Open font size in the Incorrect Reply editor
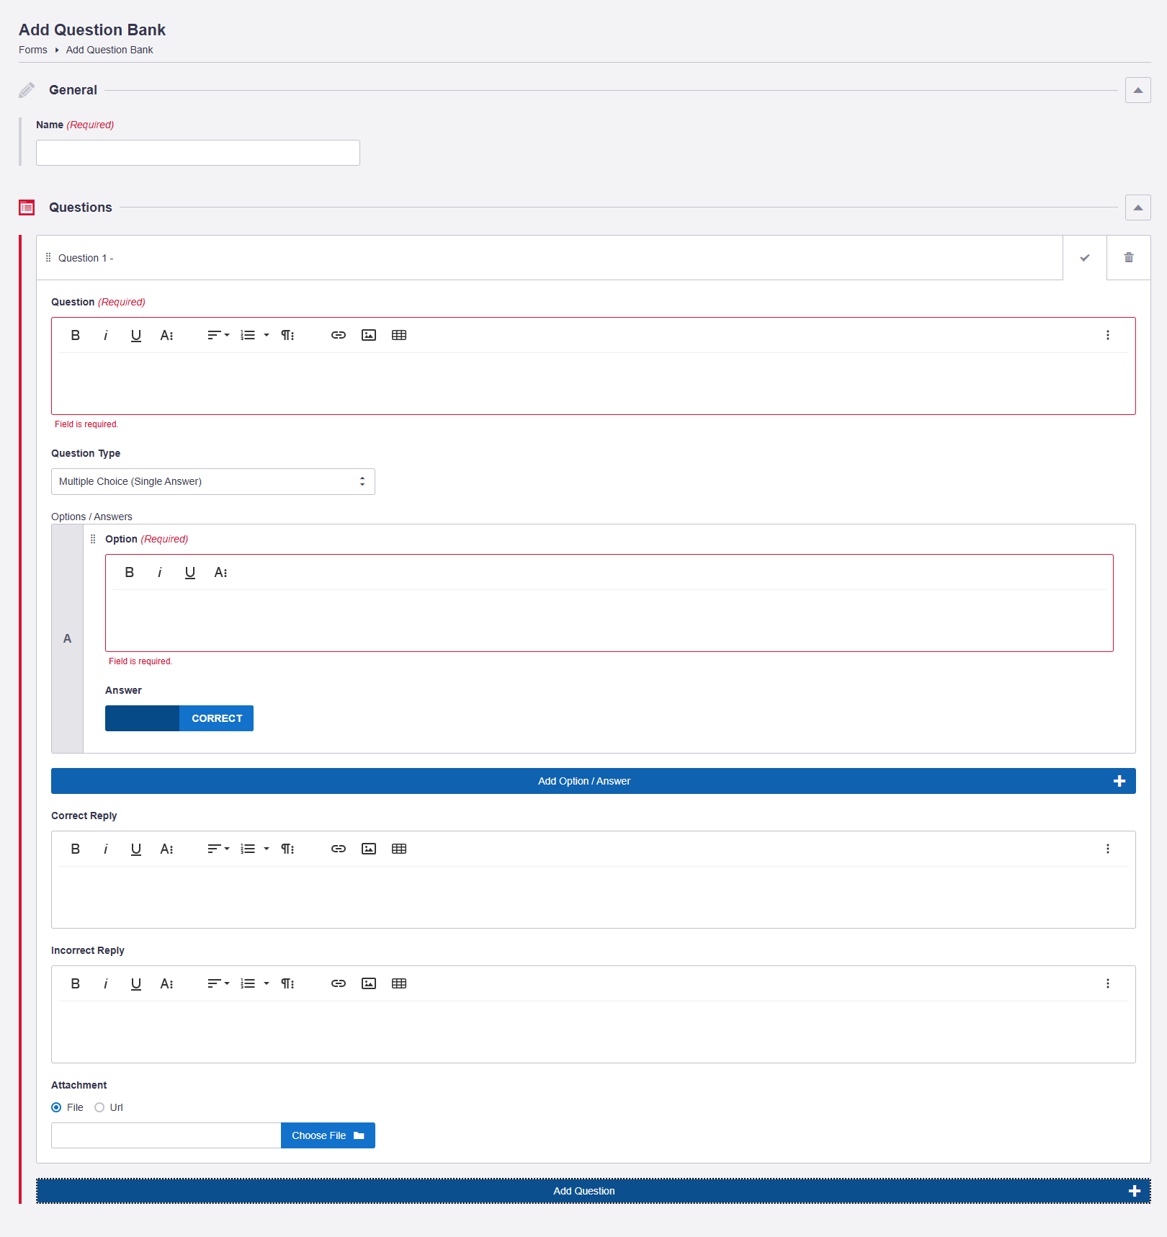This screenshot has height=1237, width=1167. pos(166,983)
